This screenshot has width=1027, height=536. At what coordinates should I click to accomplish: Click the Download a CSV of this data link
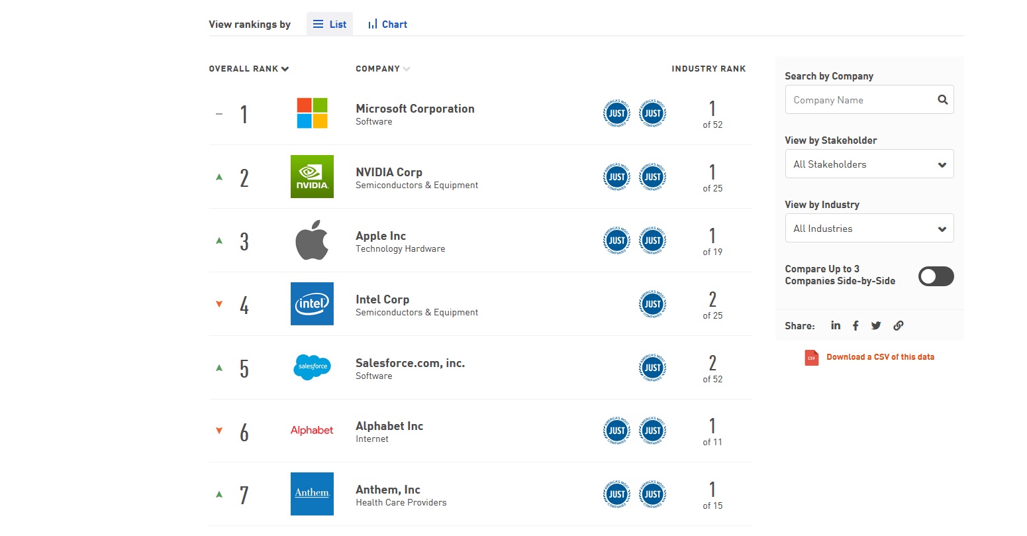(x=880, y=356)
